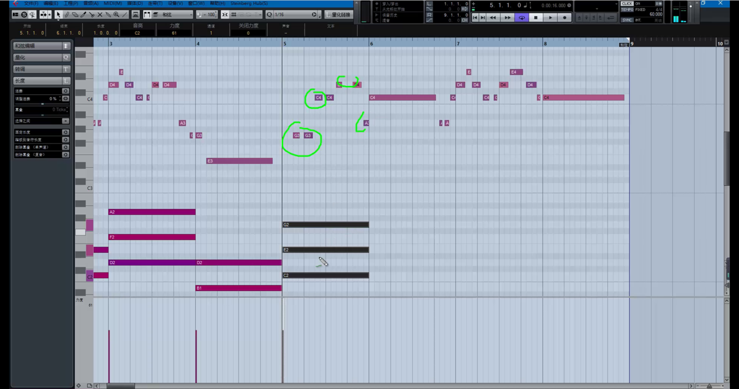Open the Steinberg Hub(S) menu
The height and width of the screenshot is (389, 739).
tap(249, 3)
